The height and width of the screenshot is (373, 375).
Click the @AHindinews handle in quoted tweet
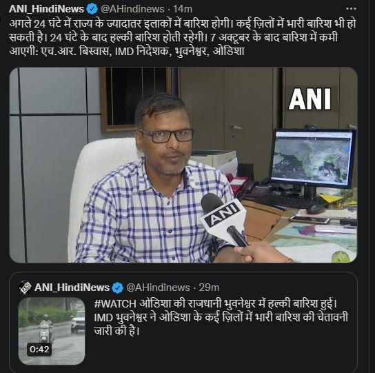(x=158, y=288)
